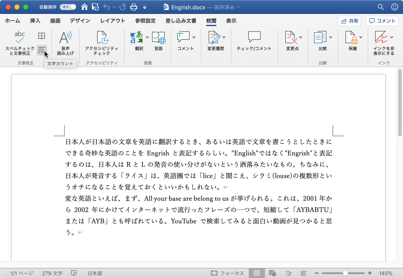Image resolution: width=403 pixels, height=278 pixels.
Task: Undo the last action
Action: click(107, 7)
